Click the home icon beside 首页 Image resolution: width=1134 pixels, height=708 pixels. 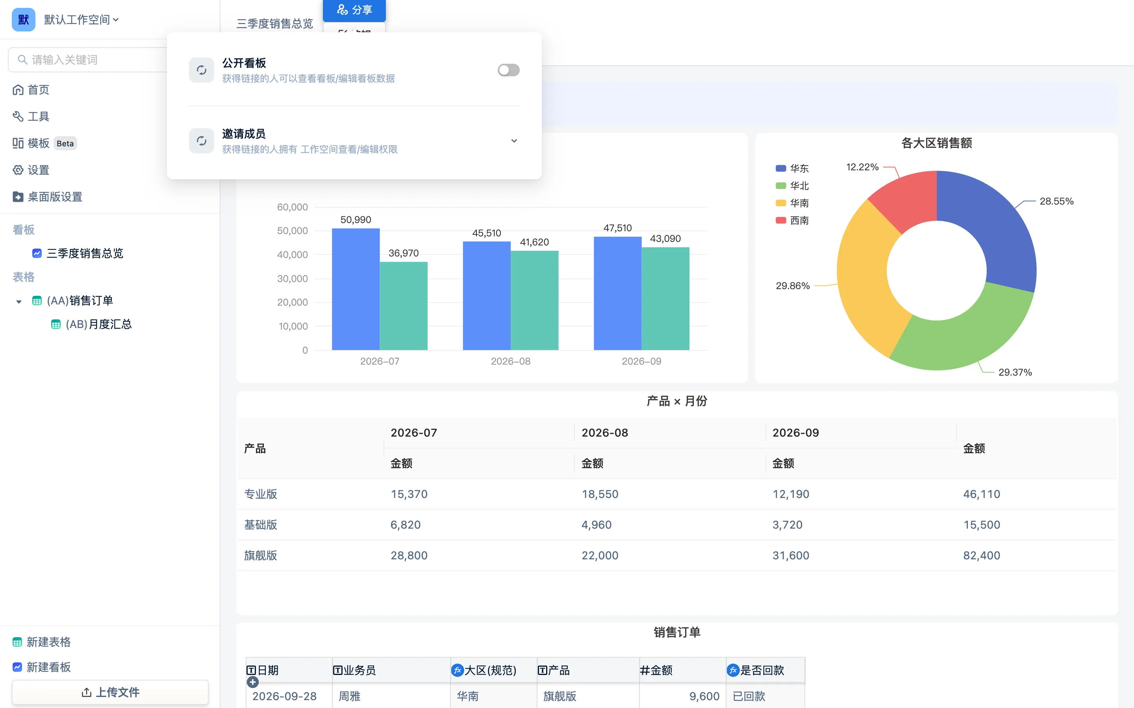(18, 89)
